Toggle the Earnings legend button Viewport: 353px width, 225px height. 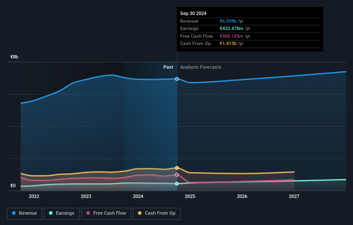point(61,213)
